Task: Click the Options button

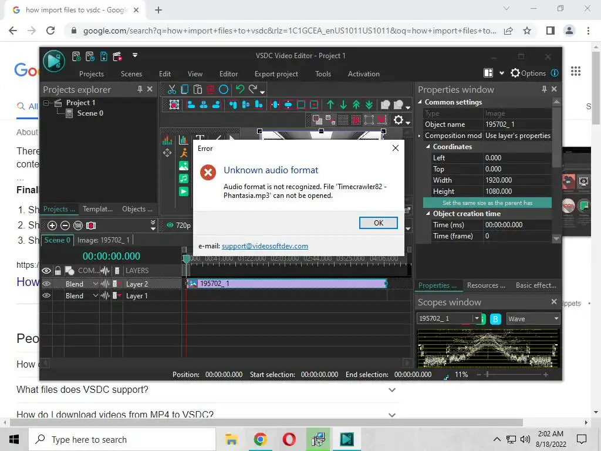Action: pyautogui.click(x=528, y=73)
